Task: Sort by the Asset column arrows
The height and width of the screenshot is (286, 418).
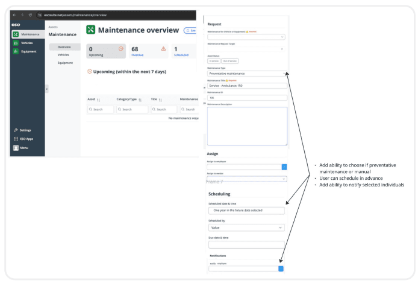Action: tap(98, 100)
